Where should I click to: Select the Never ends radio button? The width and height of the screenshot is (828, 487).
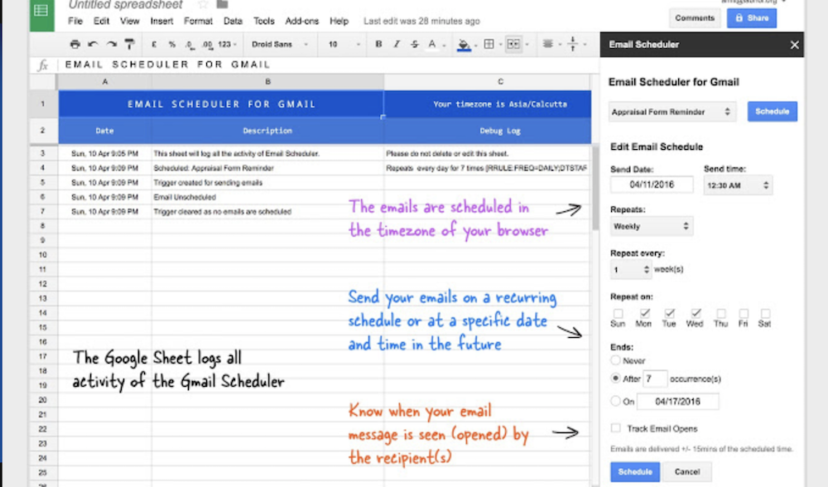coord(615,360)
